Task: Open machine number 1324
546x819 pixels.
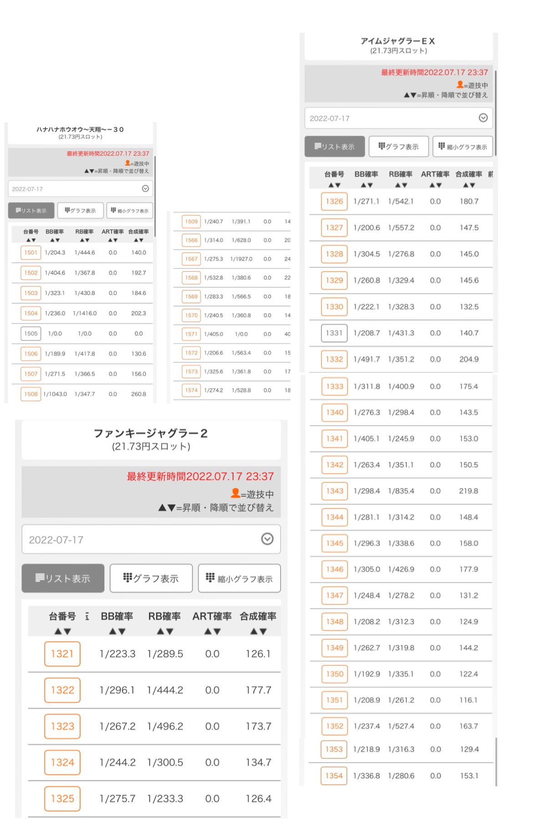Action: (x=62, y=763)
